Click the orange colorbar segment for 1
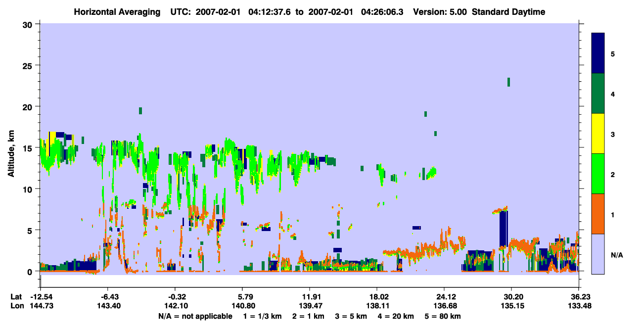643x330 pixels. click(598, 214)
